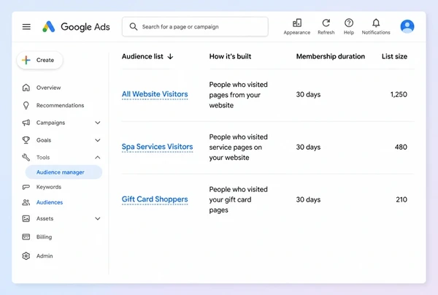Click the Google Ads logo
The height and width of the screenshot is (295, 438).
pyautogui.click(x=76, y=27)
